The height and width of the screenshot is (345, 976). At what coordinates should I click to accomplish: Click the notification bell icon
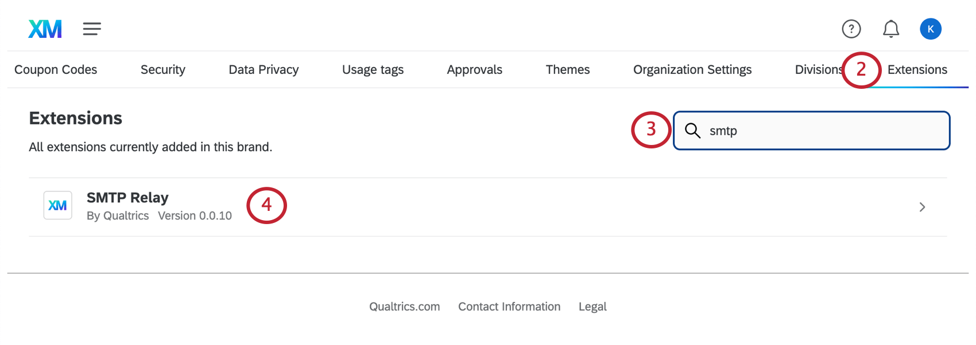[891, 29]
